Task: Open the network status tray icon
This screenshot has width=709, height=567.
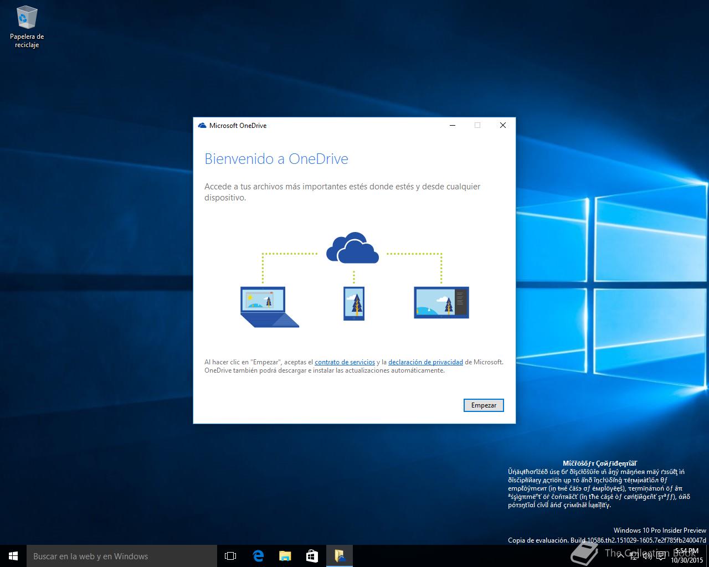Action: [x=634, y=556]
